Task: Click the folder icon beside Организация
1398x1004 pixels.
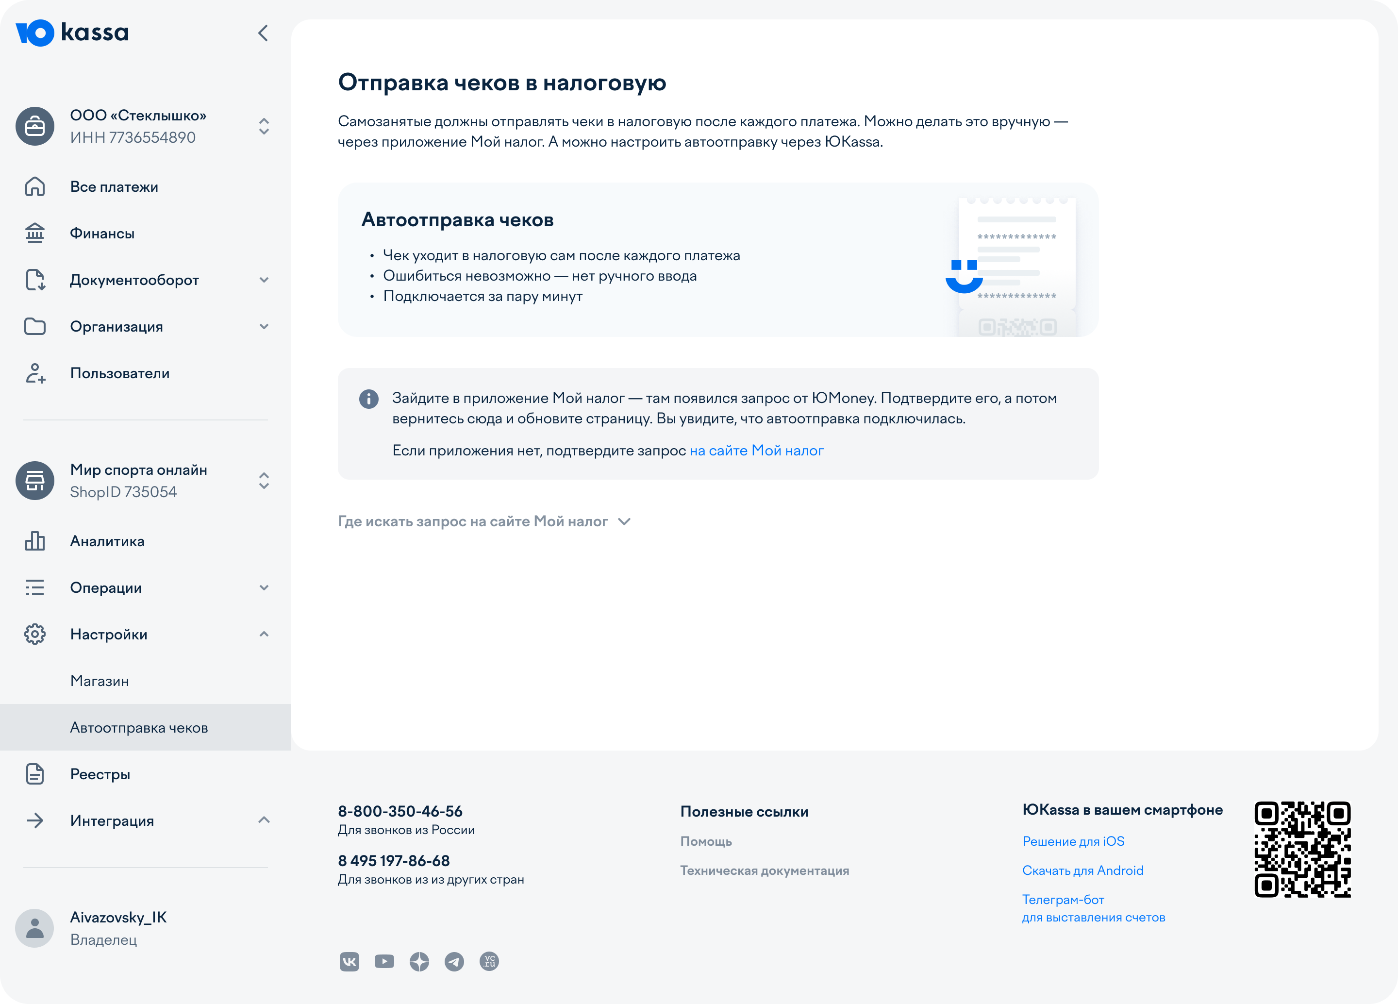Action: point(35,327)
